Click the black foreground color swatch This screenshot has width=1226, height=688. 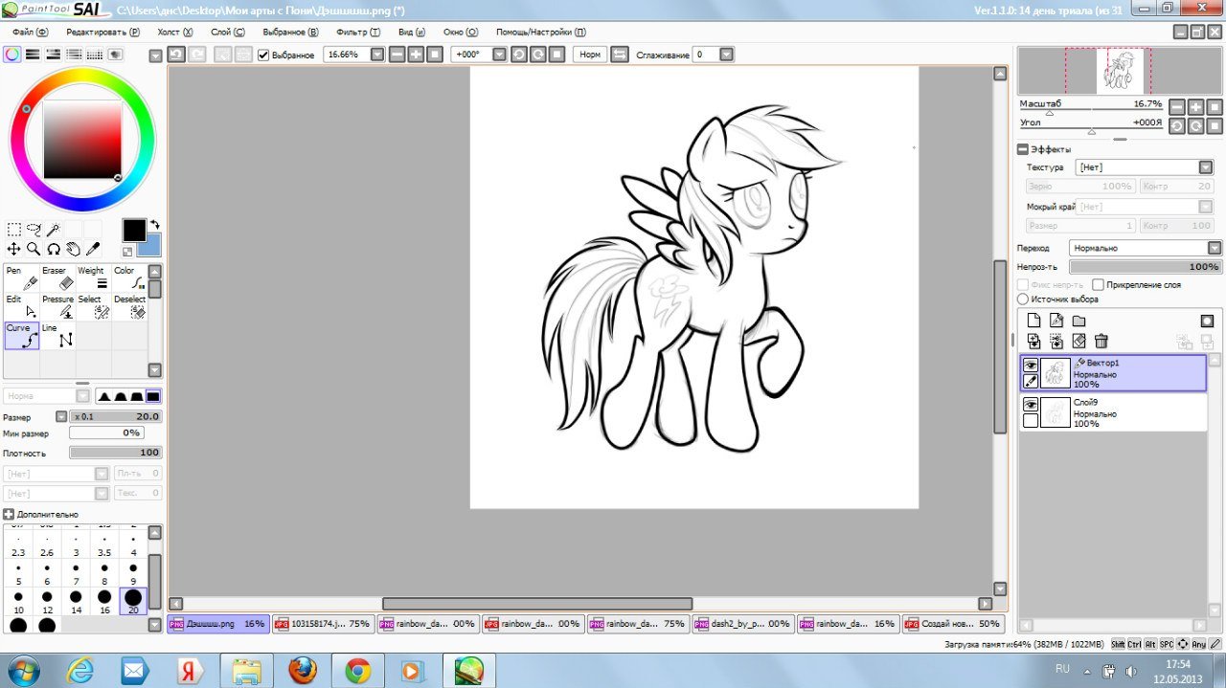pos(134,231)
